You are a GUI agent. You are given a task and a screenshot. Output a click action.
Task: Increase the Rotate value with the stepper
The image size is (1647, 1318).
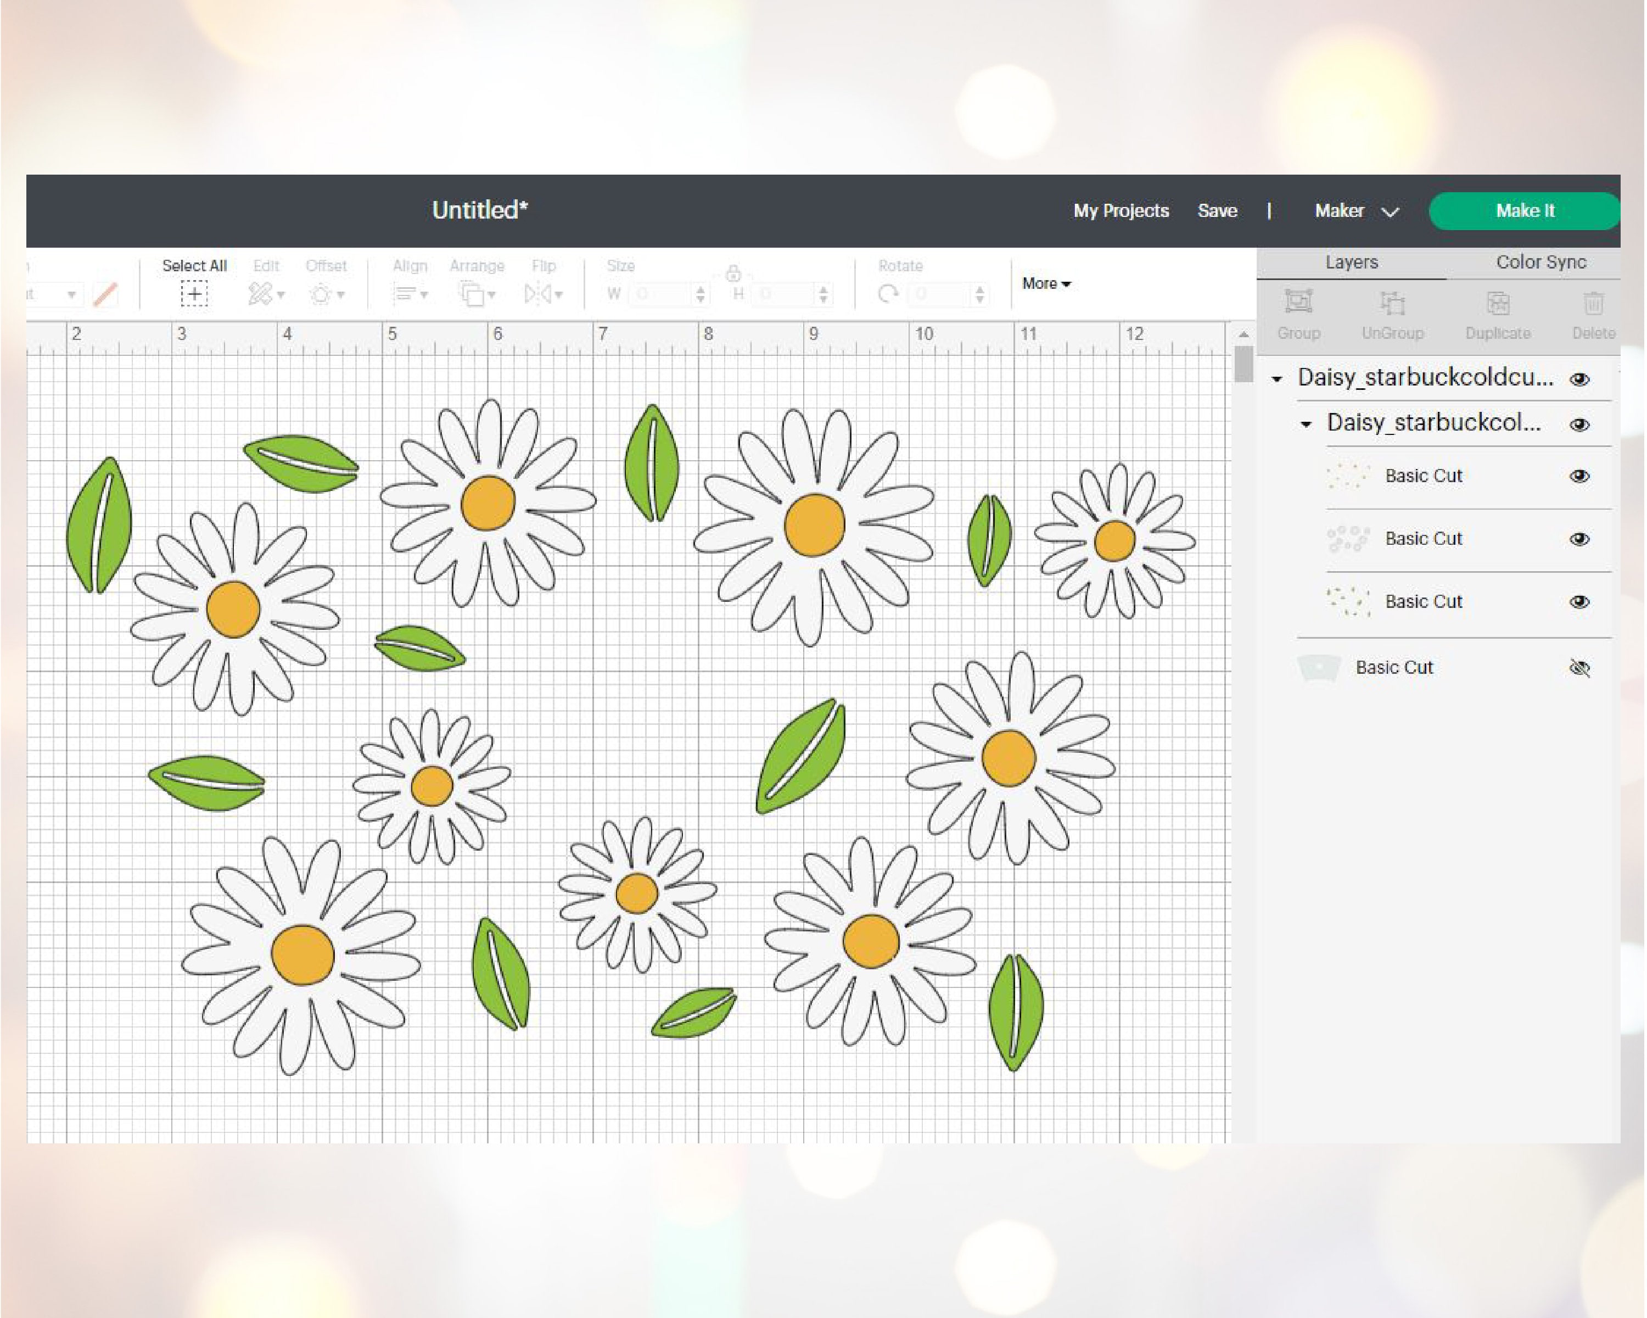click(980, 288)
